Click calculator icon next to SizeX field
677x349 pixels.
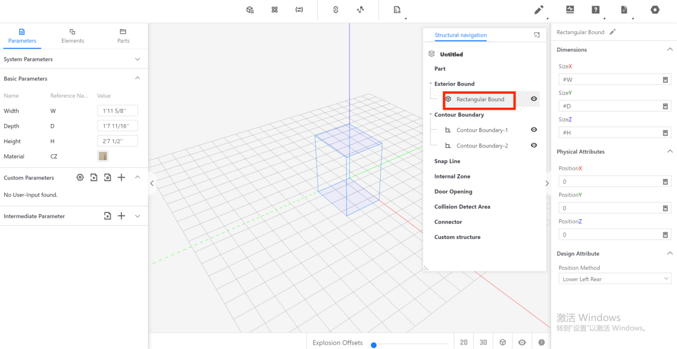[665, 80]
